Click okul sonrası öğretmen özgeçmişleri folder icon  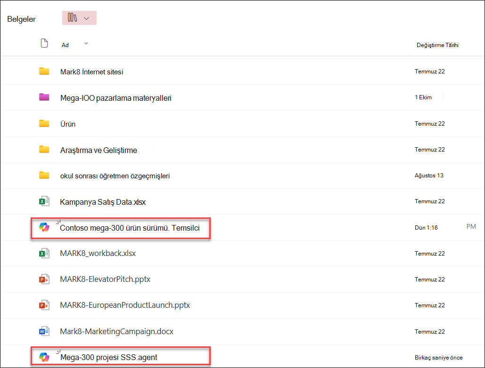pyautogui.click(x=44, y=176)
